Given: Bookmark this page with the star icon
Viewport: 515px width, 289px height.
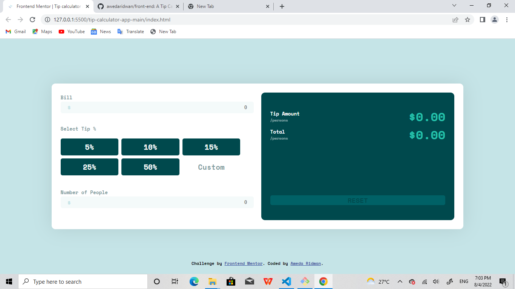Looking at the screenshot, I should pyautogui.click(x=467, y=20).
